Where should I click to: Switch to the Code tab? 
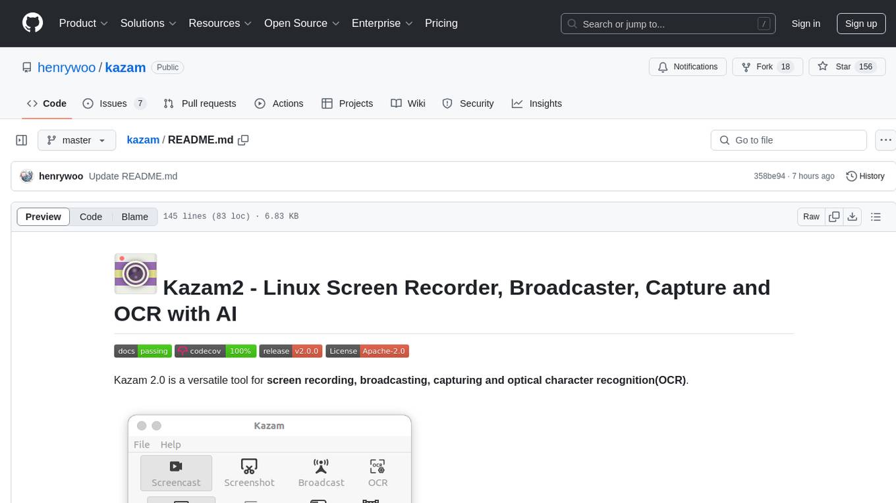click(47, 103)
